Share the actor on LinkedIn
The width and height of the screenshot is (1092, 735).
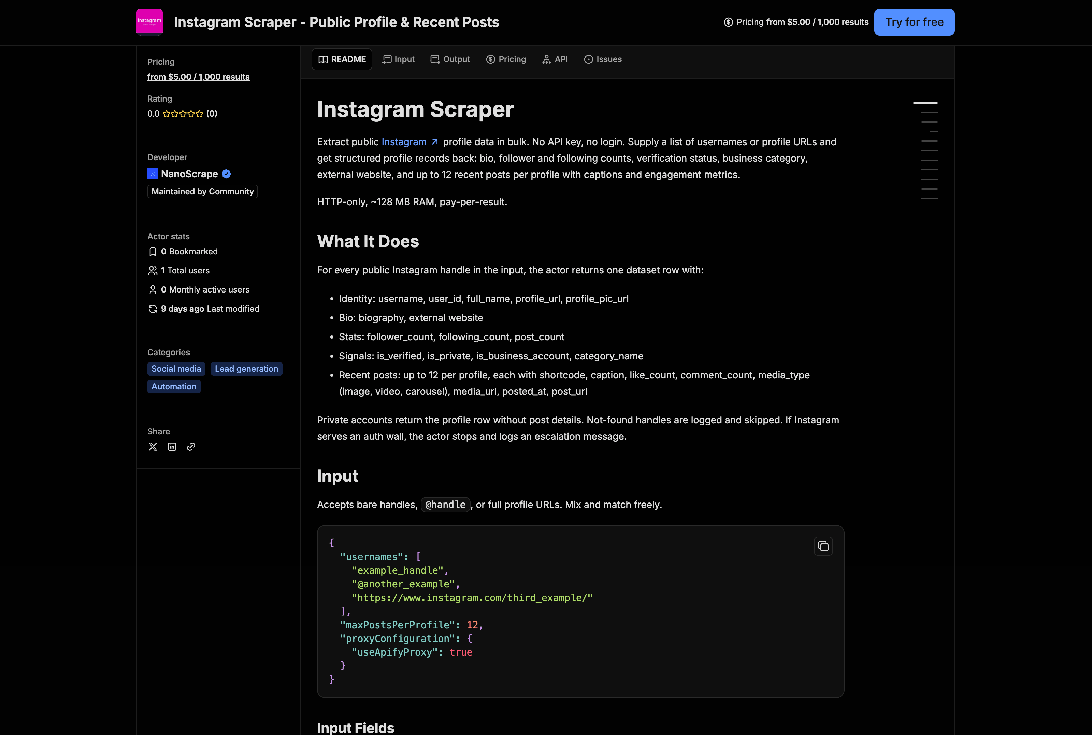click(172, 447)
